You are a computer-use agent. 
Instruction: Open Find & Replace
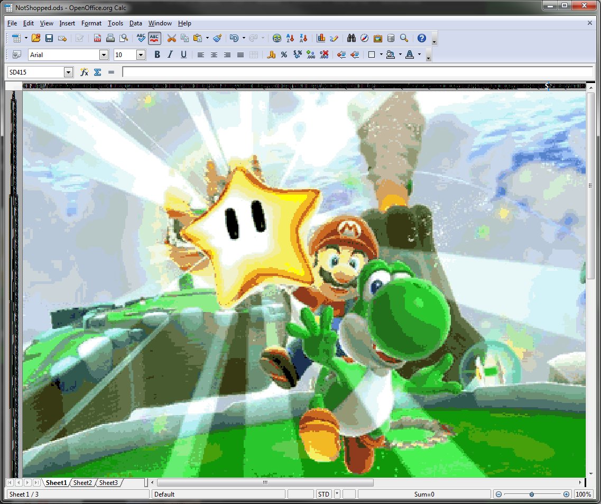(351, 38)
